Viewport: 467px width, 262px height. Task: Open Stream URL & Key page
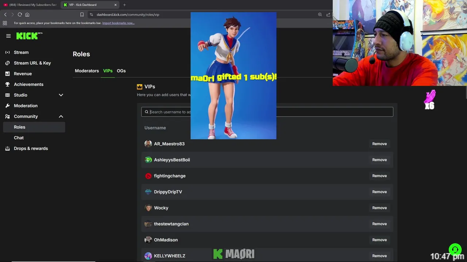pyautogui.click(x=32, y=63)
